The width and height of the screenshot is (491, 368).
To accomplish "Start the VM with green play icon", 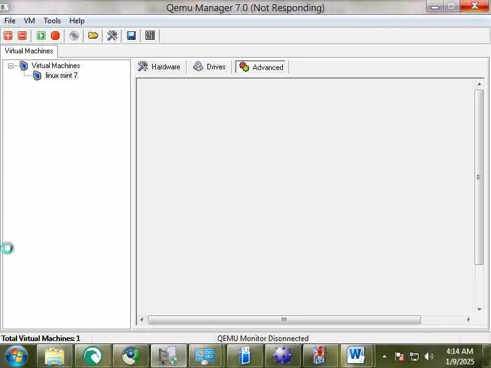I will coord(41,36).
